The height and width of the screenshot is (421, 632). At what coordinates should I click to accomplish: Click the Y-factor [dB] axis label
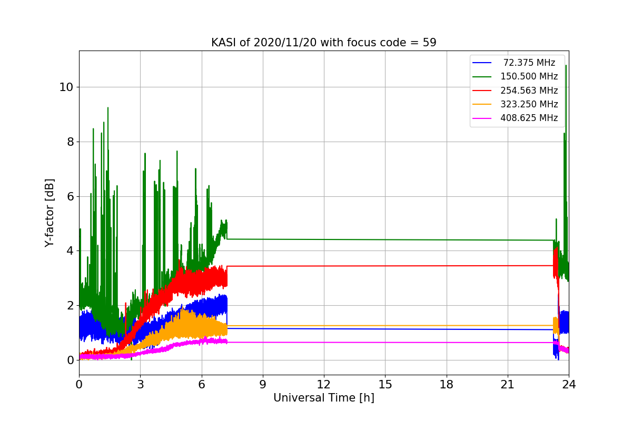click(50, 213)
